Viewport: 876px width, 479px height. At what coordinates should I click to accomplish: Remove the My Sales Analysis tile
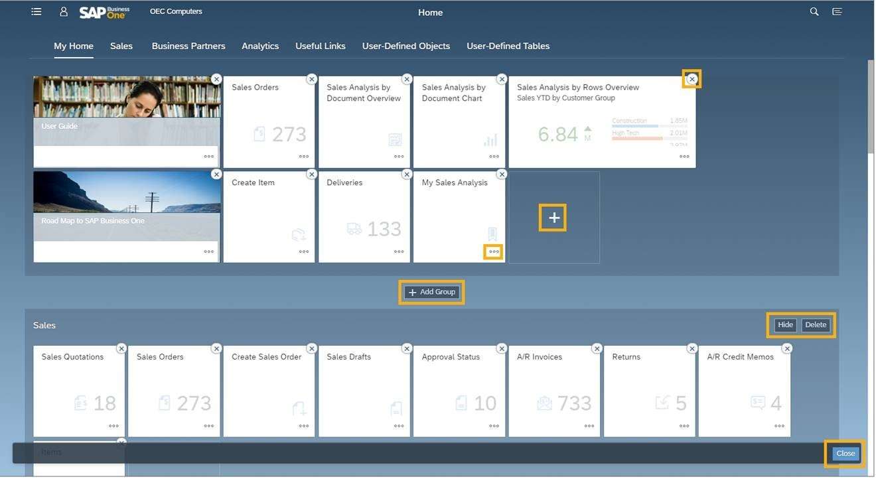click(x=502, y=174)
